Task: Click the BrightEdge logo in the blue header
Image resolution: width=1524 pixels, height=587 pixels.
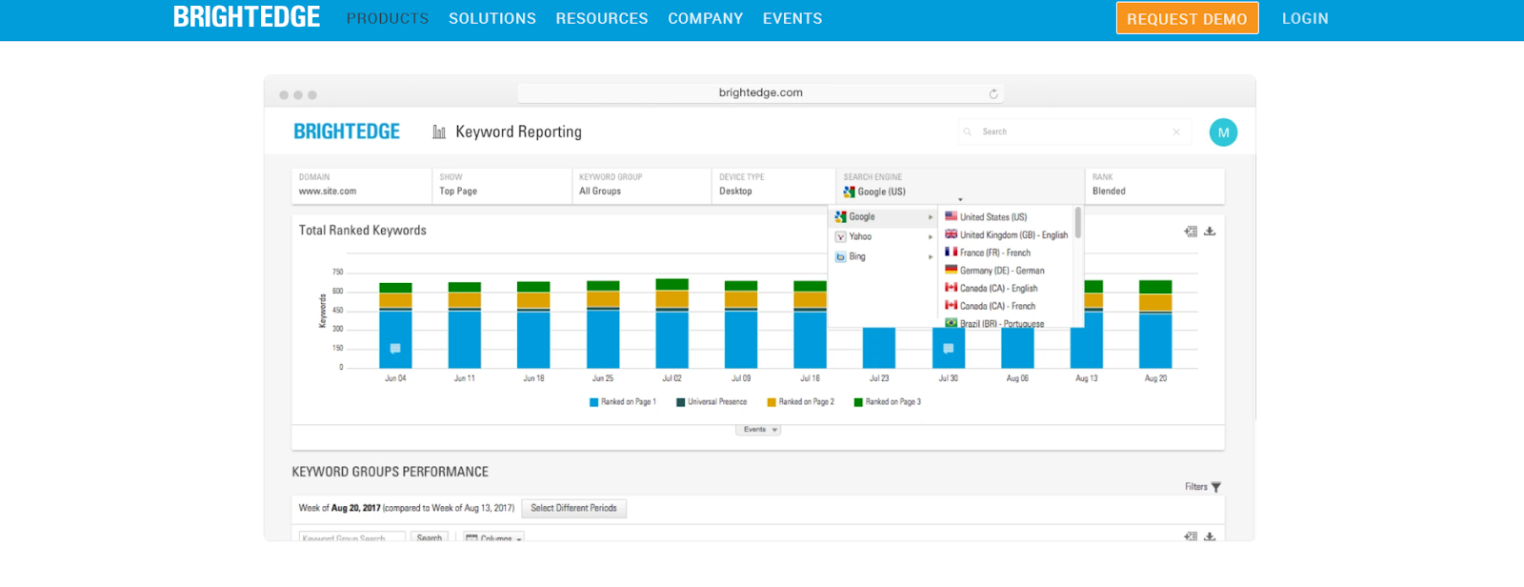Action: (x=247, y=17)
